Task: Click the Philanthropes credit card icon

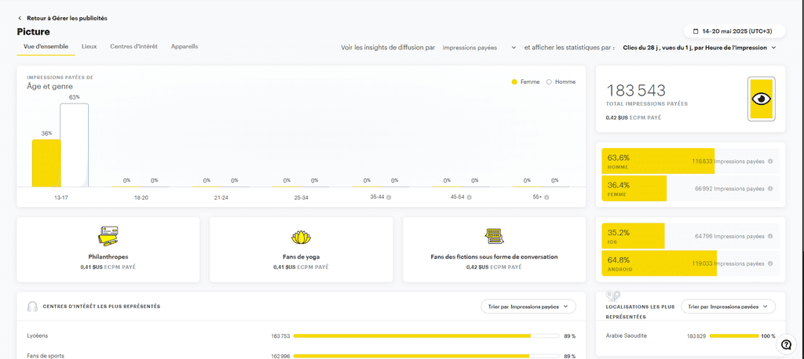Action: (x=108, y=236)
